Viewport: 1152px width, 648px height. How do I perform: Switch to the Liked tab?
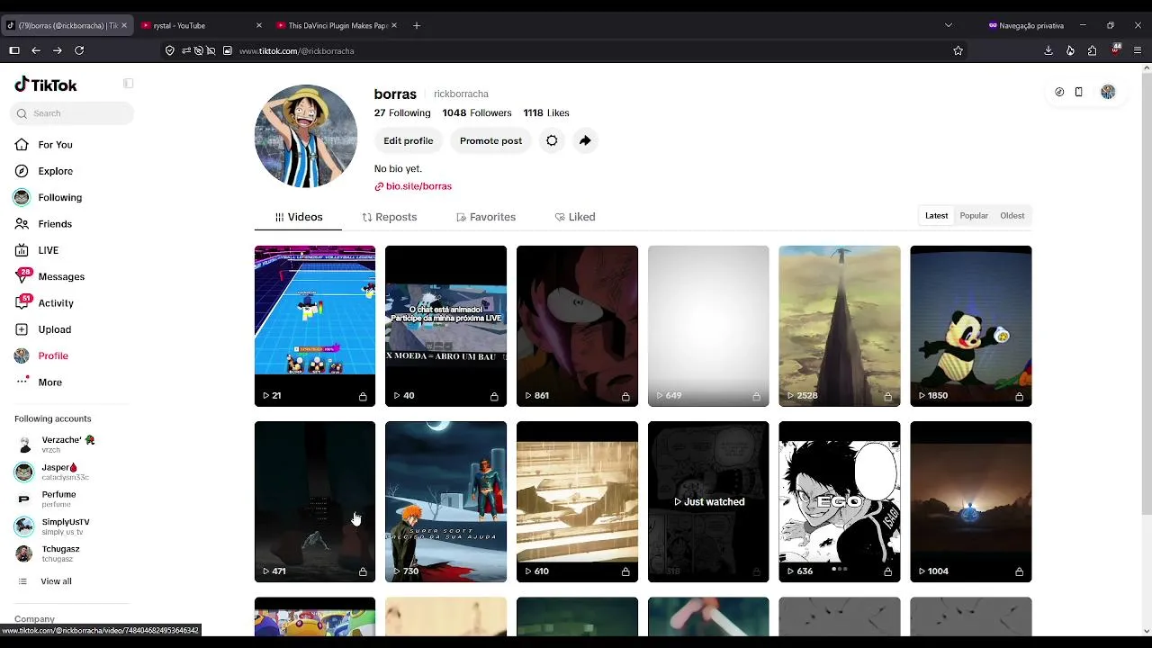click(x=575, y=217)
